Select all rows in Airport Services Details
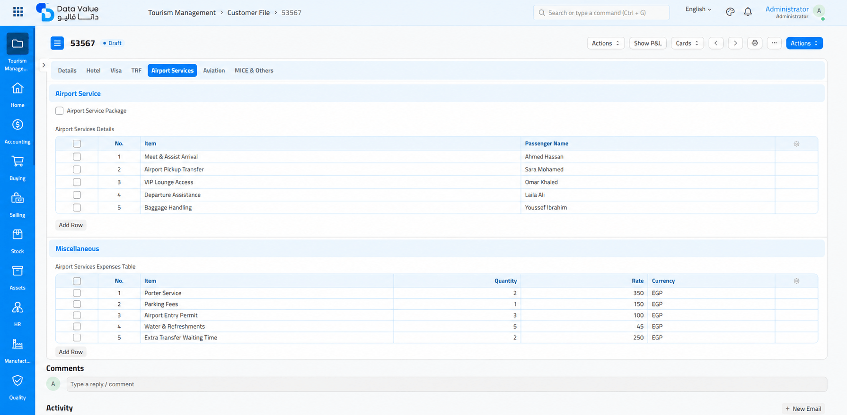The width and height of the screenshot is (847, 415). pyautogui.click(x=77, y=144)
